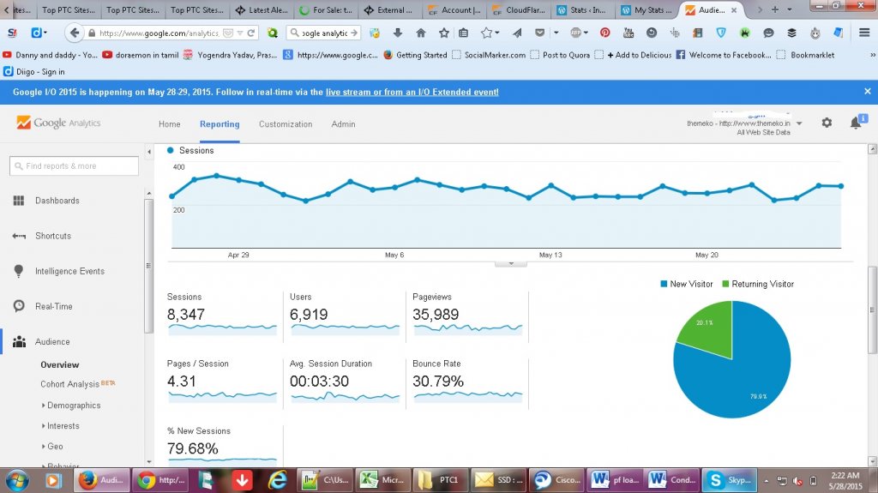This screenshot has width=878, height=493.
Task: Close the Audience Overview browser tab
Action: coord(734,10)
